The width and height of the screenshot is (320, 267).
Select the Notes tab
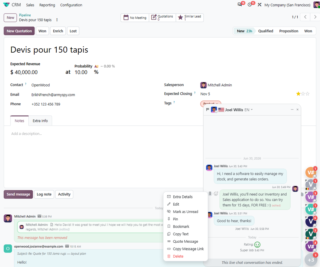pyautogui.click(x=19, y=121)
